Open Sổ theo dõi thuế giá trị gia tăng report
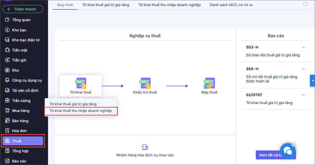The width and height of the screenshot is (315, 165). [273, 55]
